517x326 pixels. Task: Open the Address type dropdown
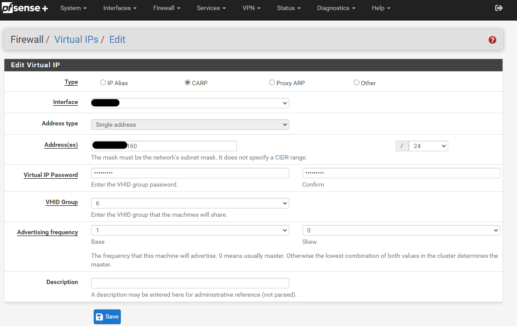(190, 125)
